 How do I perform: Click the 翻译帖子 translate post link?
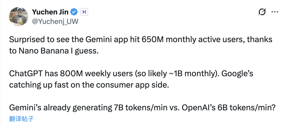click(22, 119)
